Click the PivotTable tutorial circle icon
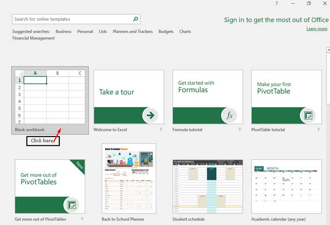Viewport: 330px width, 225px height. (308, 115)
